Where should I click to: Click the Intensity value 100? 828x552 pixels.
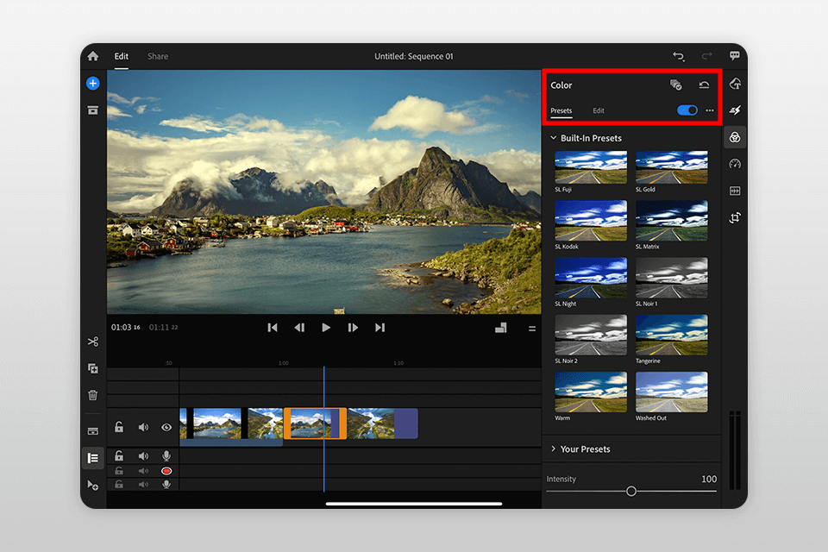coord(709,479)
